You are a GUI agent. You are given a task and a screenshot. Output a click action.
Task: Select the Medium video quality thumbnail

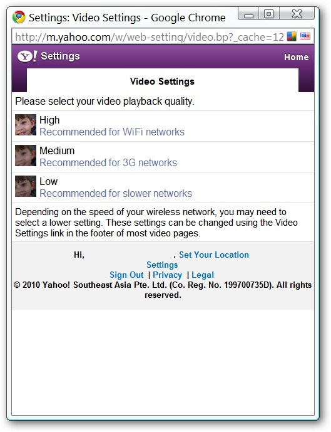point(26,155)
